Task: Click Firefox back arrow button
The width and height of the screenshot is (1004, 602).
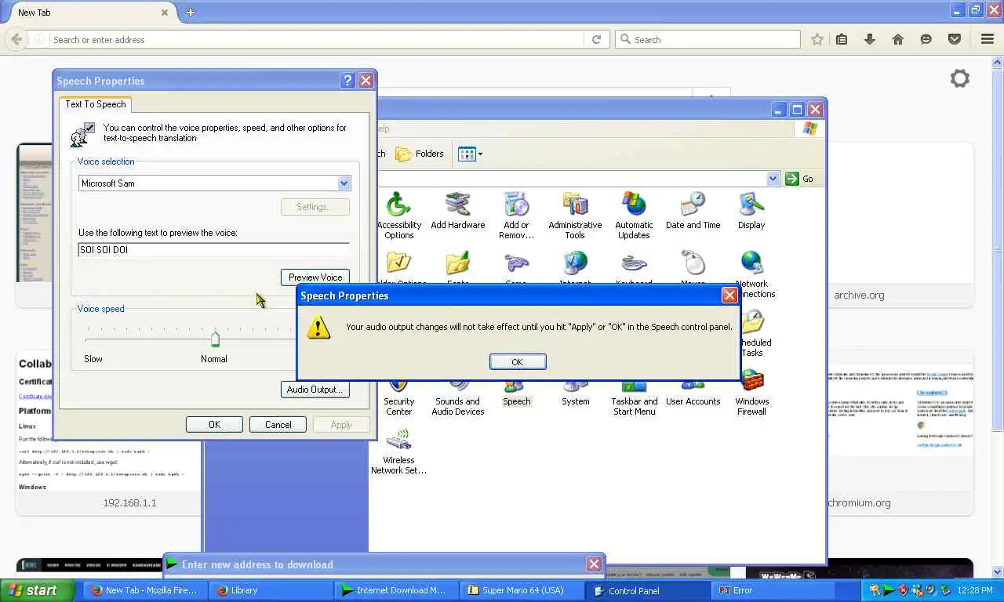Action: [x=16, y=39]
